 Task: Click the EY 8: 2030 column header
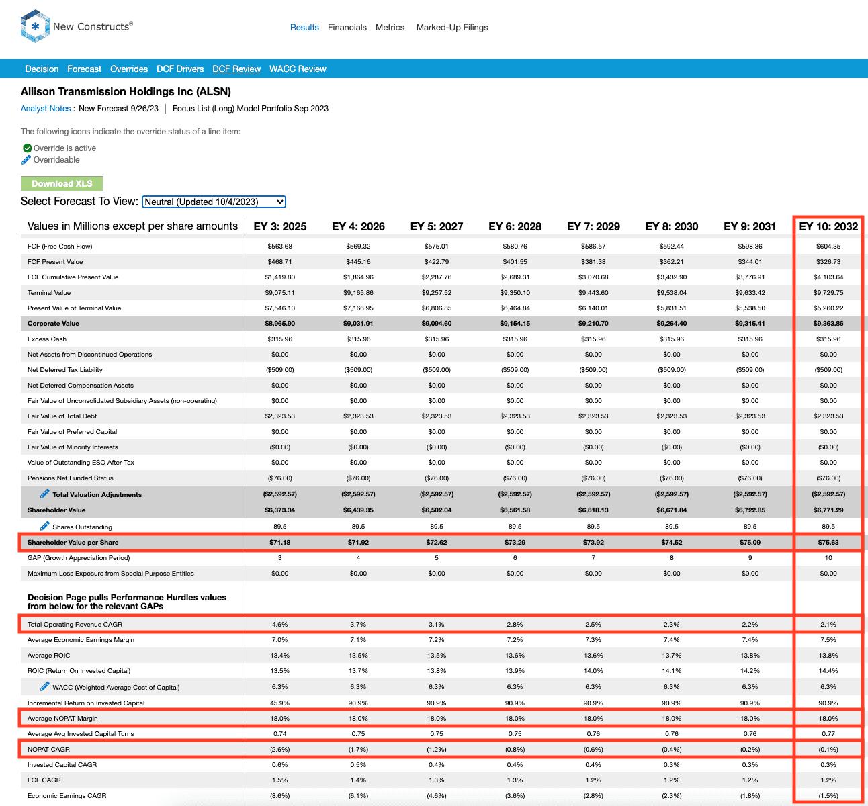[672, 227]
